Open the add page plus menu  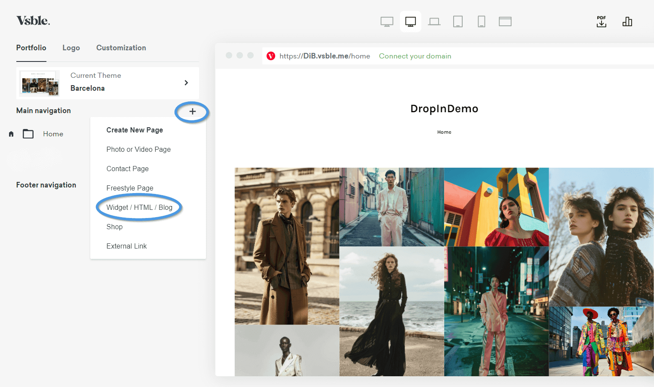192,112
